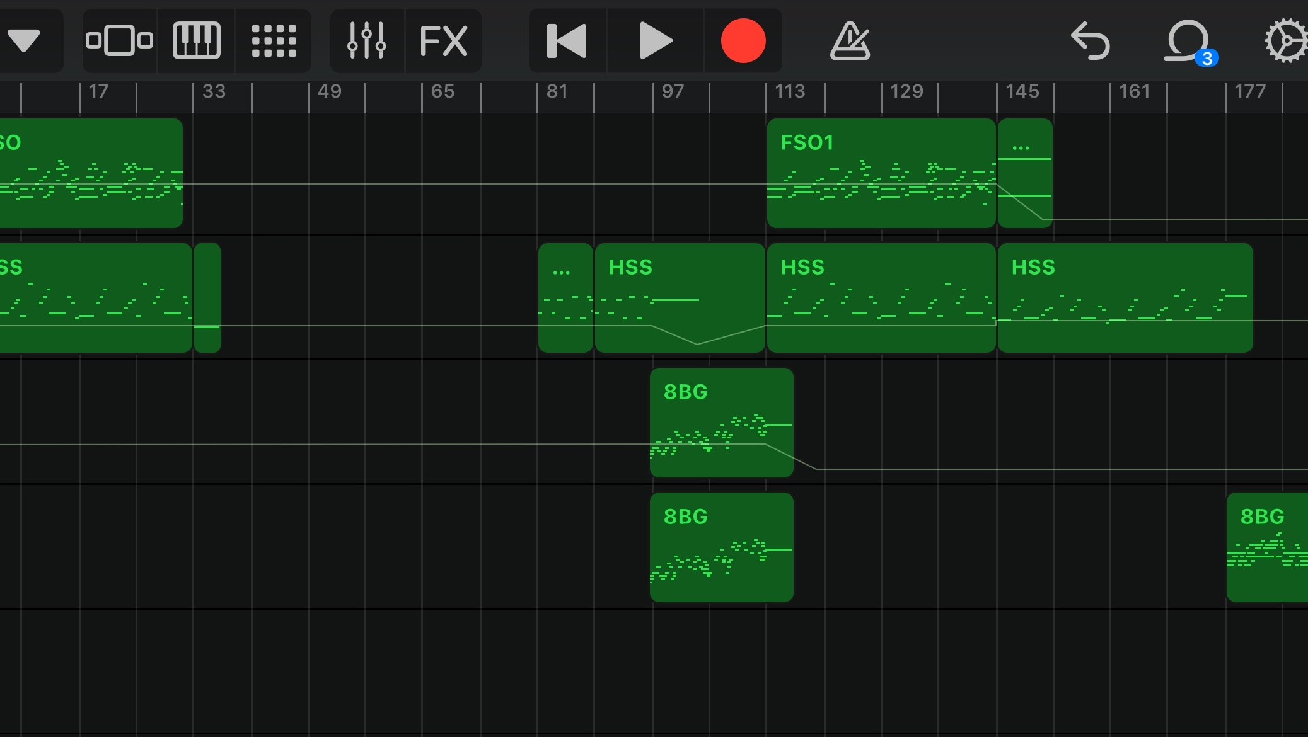Show the FX panel
Screen dimensions: 1308x737
pos(443,41)
